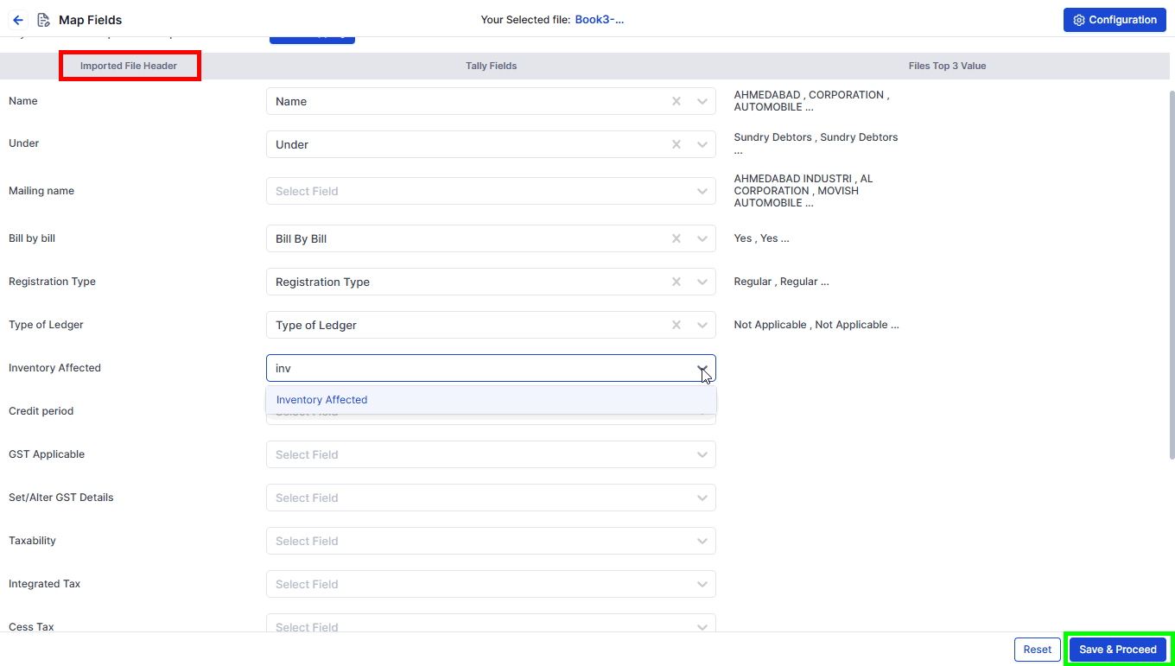Open the selected file Book3 link

point(600,20)
